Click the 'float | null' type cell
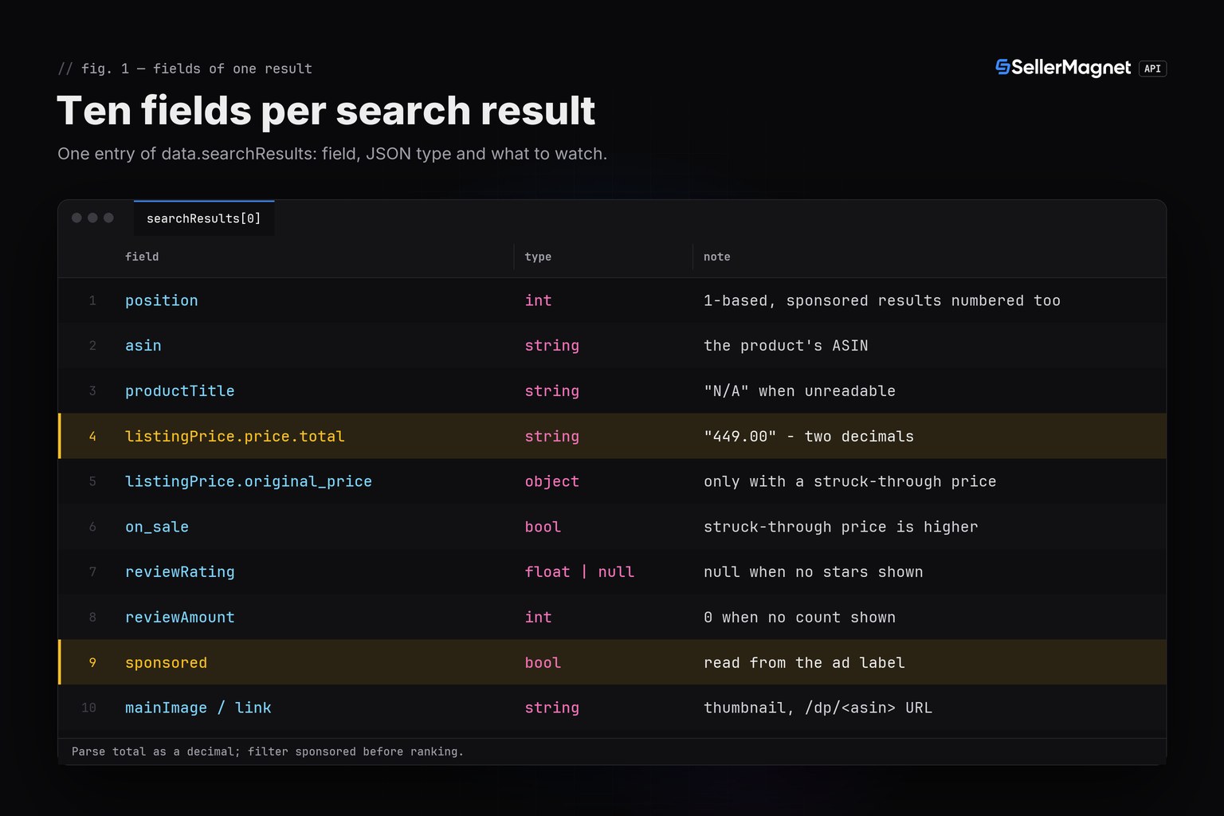 click(x=580, y=572)
